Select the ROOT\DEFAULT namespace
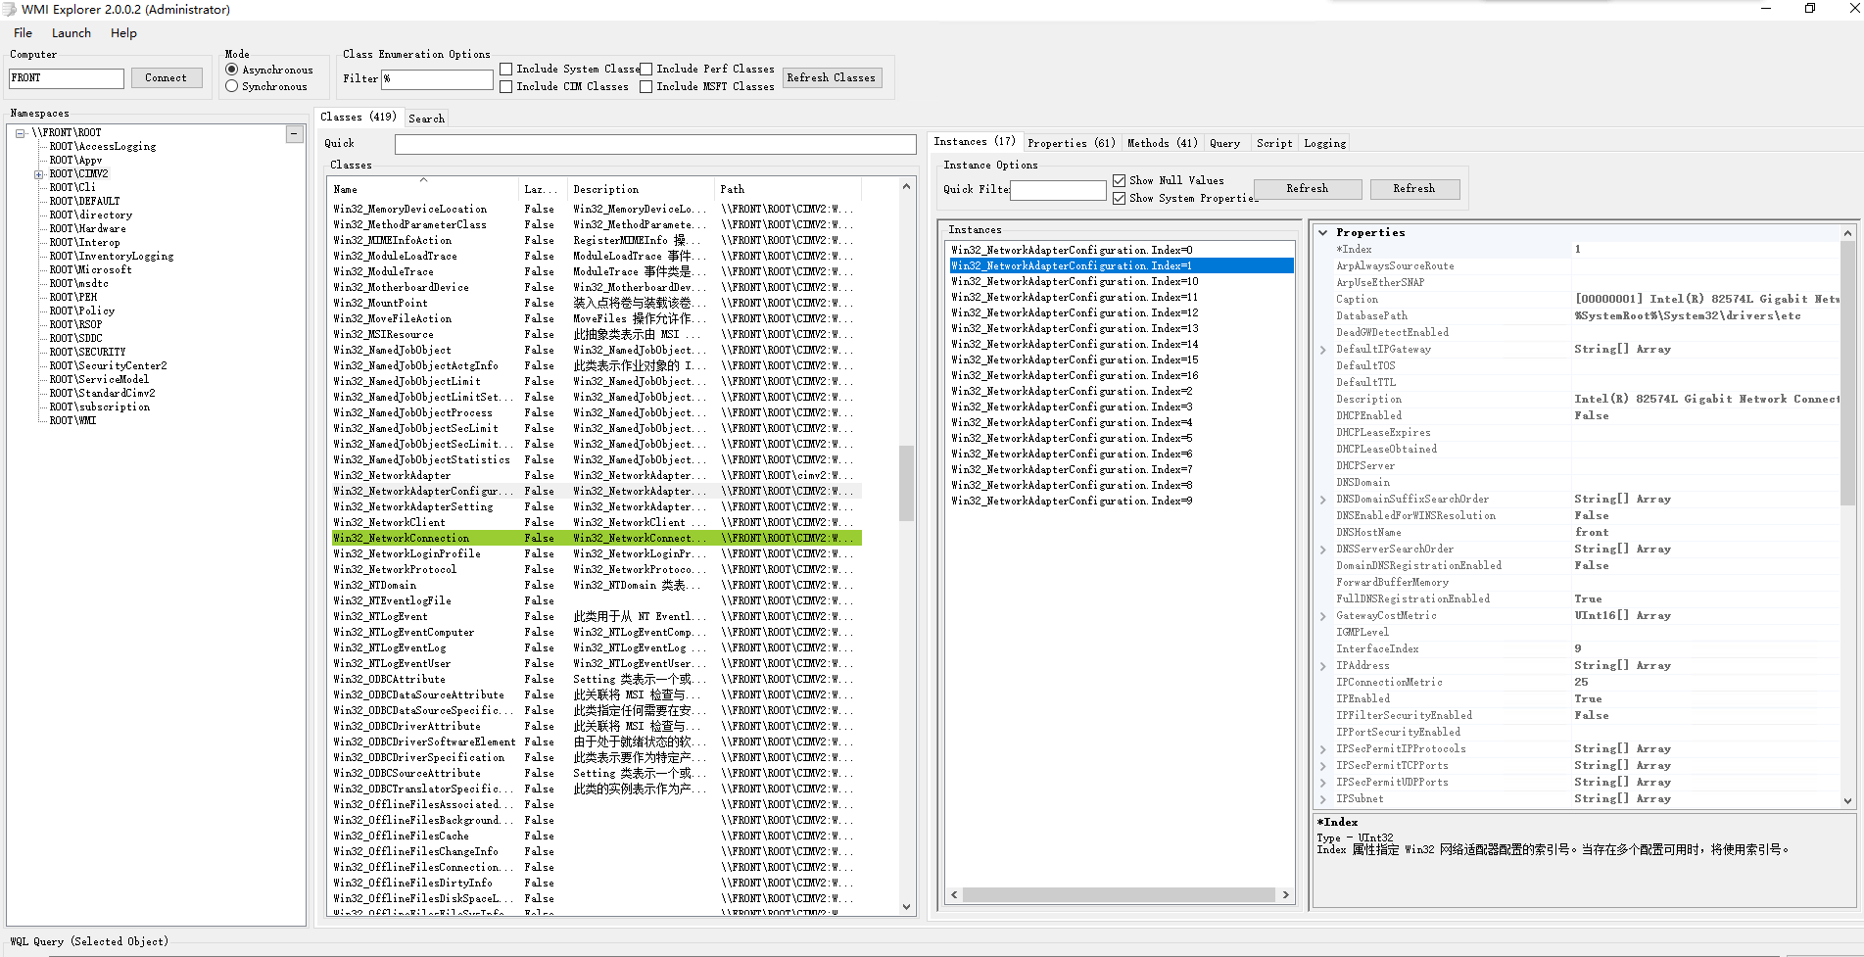Screen dimensions: 1864x957 pos(84,202)
